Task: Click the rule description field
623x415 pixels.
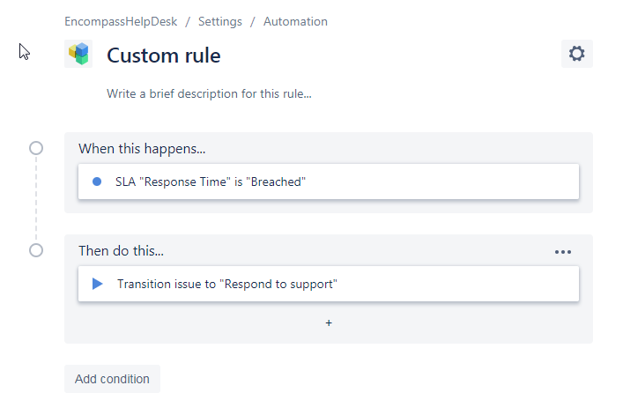Action: [209, 93]
